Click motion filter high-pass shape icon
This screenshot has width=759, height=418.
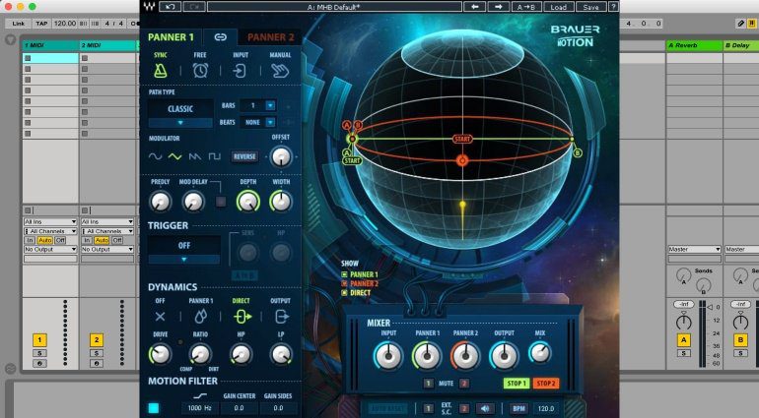(x=200, y=395)
